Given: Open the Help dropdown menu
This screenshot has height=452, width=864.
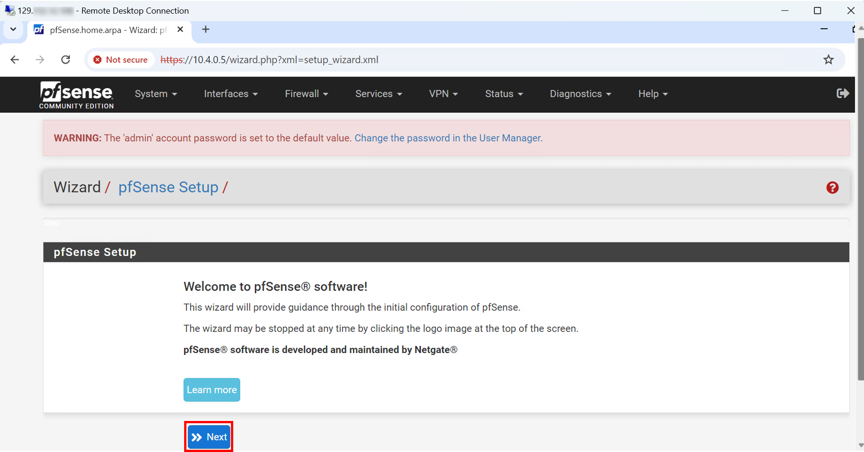Looking at the screenshot, I should click(653, 94).
